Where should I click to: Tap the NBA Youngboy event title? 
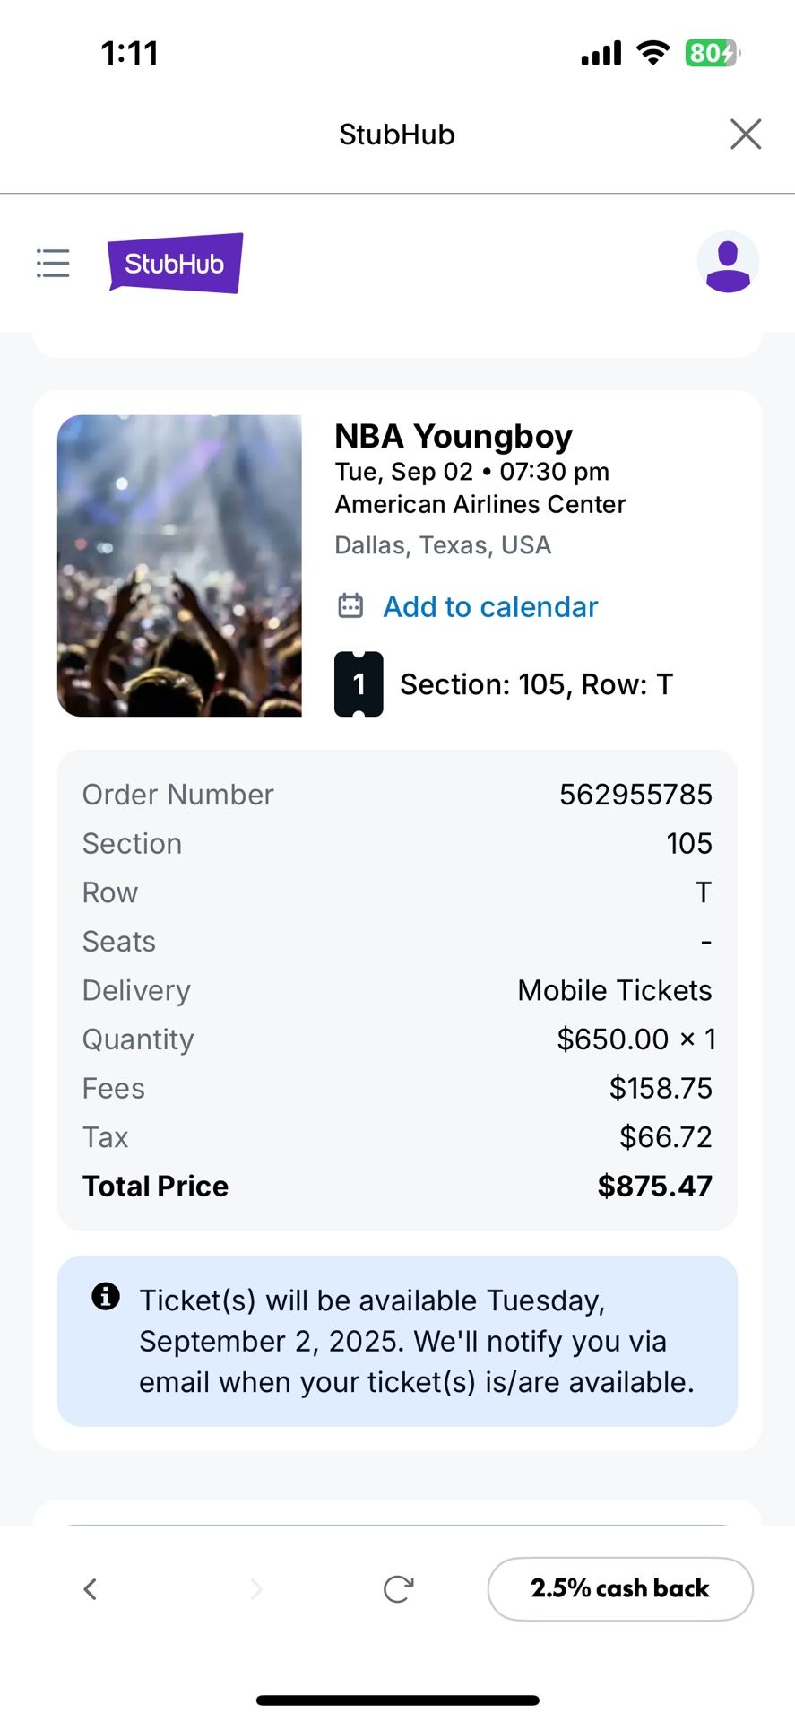click(x=454, y=437)
